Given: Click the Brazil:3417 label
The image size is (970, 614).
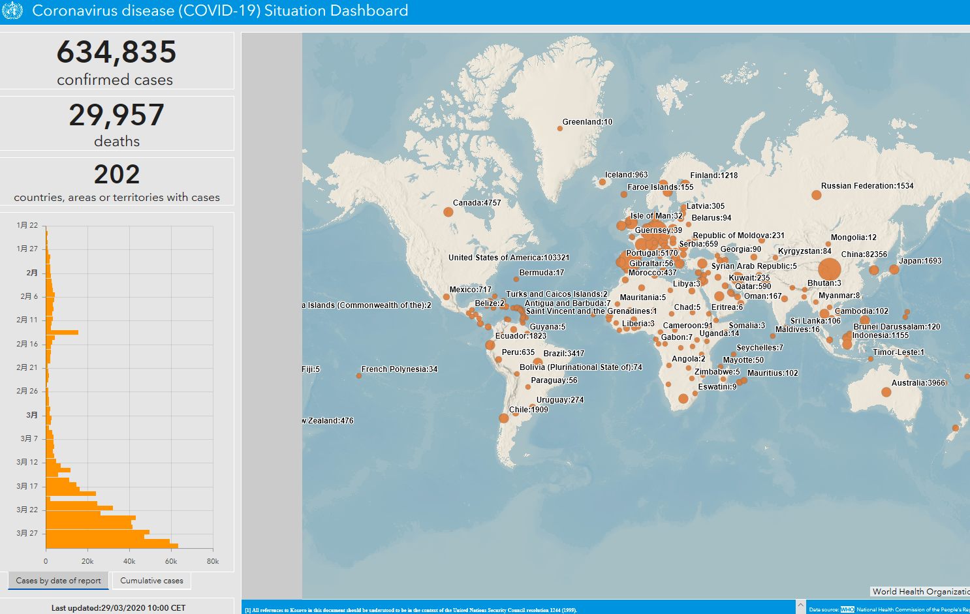Looking at the screenshot, I should 563,354.
